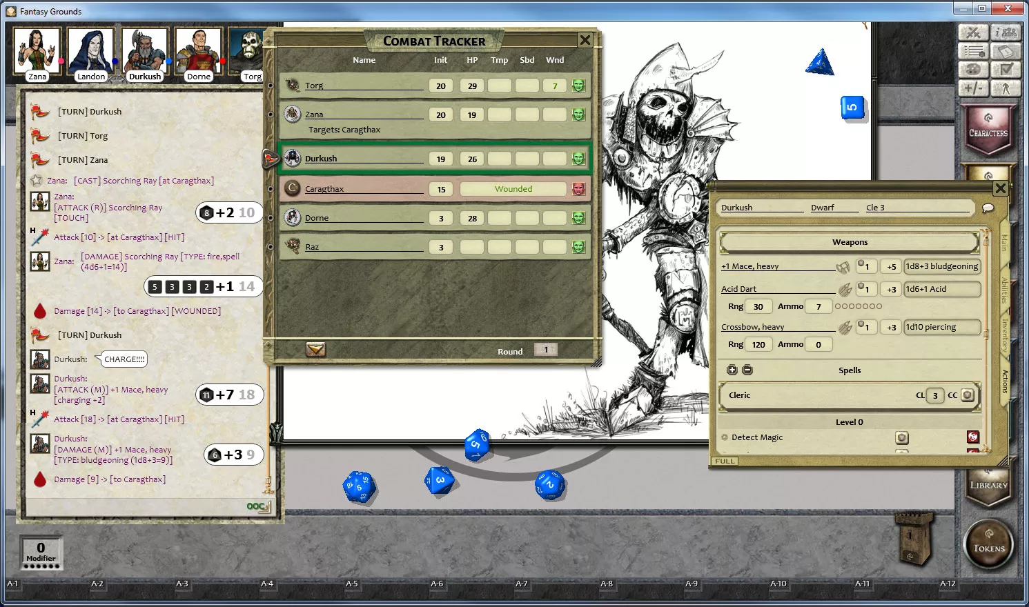Screen dimensions: 1029x607
Task: Open the options list button
Action: coord(973,51)
